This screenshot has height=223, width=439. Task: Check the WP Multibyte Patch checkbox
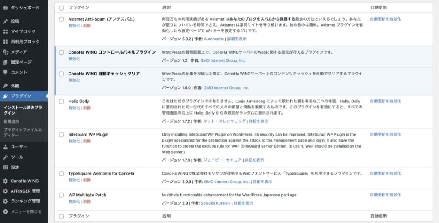point(61,195)
